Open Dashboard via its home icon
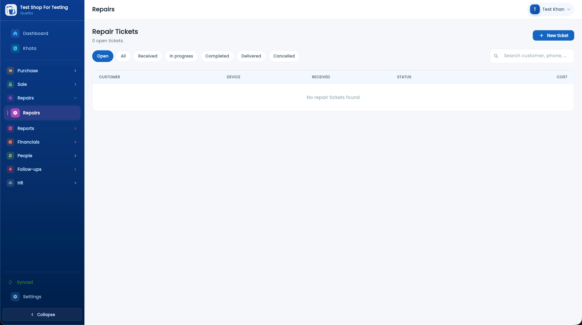This screenshot has width=582, height=325. pos(15,33)
